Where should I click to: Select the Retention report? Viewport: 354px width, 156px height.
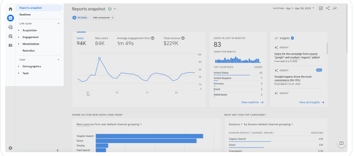(x=29, y=51)
